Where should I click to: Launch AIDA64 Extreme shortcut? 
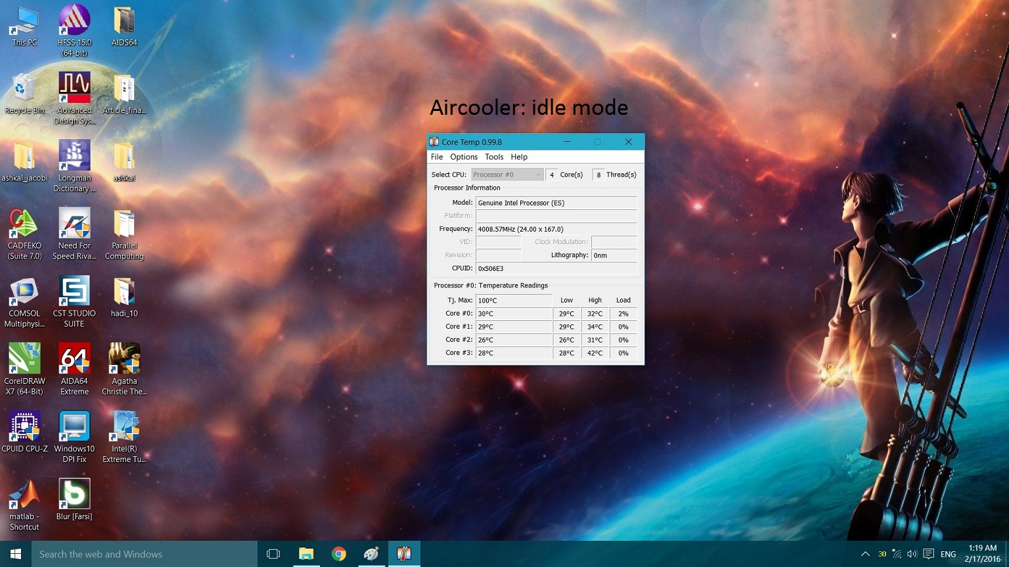pos(74,369)
